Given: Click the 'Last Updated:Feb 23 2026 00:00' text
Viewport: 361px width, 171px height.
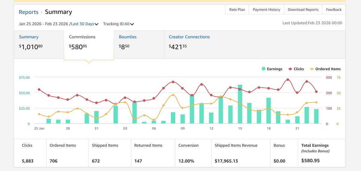Looking at the screenshot, I should pos(312,23).
